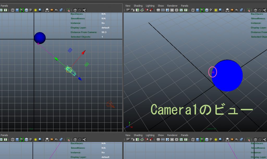Screen dimensions: 267x159
Task: Click the blue square plane handle of manipulator
Action: tap(70, 50)
